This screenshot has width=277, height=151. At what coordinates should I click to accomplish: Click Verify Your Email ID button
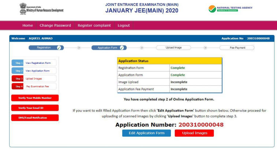tap(35, 108)
